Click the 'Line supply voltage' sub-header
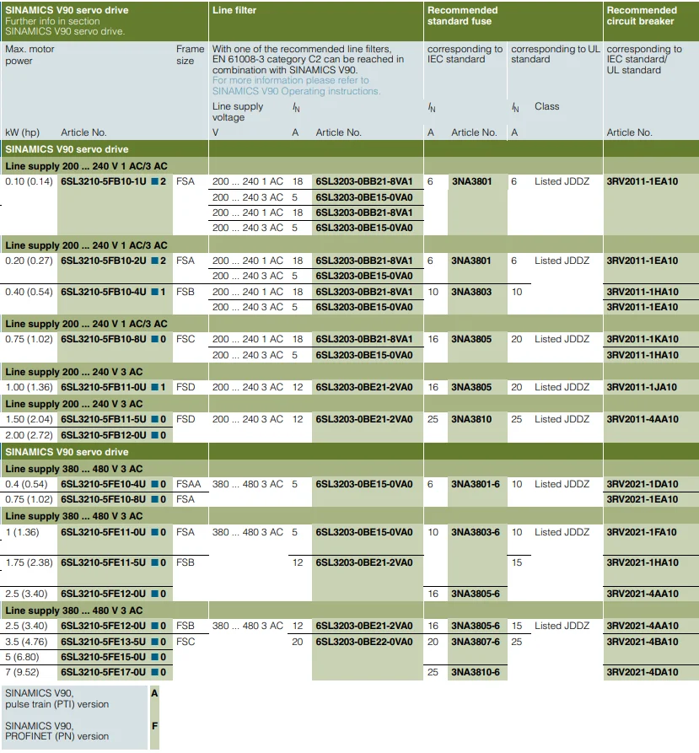 238,112
